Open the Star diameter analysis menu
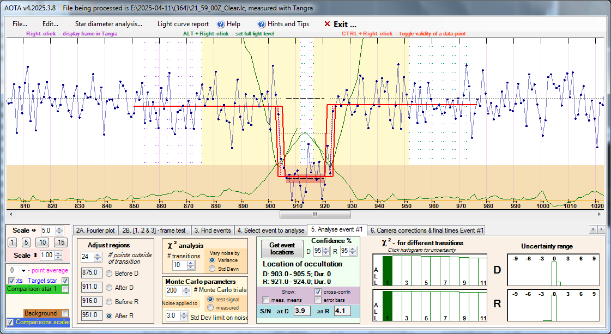This screenshot has height=334, width=611. point(108,24)
